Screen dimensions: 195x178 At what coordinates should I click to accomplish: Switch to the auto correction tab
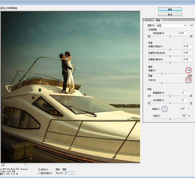click(x=149, y=20)
